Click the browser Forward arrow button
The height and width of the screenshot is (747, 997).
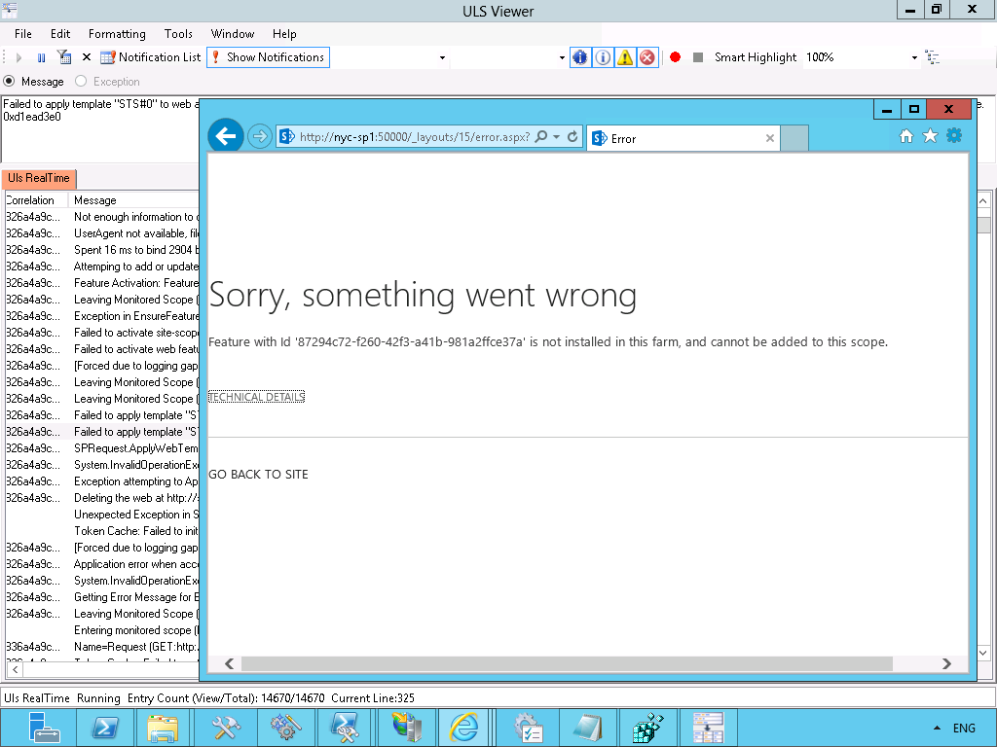[x=259, y=136]
